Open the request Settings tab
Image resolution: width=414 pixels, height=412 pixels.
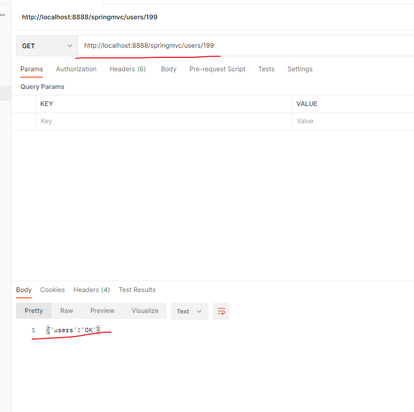tap(300, 69)
